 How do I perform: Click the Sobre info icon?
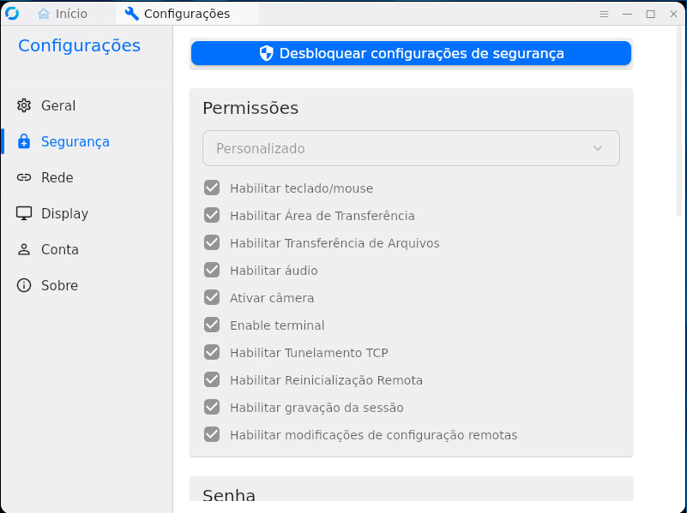click(24, 286)
